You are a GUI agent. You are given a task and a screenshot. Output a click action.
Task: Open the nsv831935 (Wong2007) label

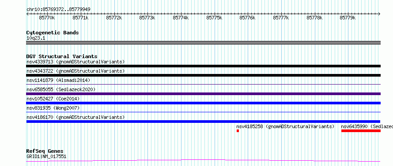(53, 108)
